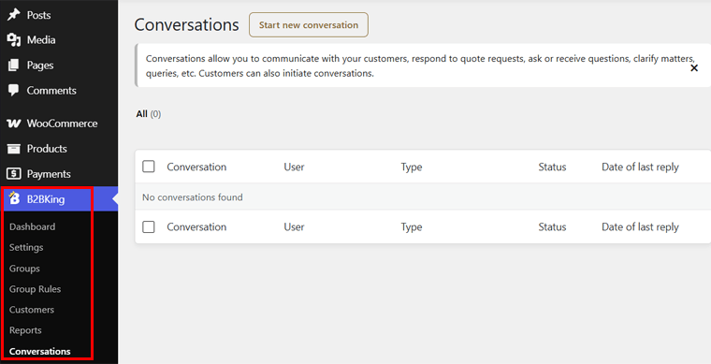The height and width of the screenshot is (364, 711).
Task: Click Date of last reply header at top
Action: (x=640, y=167)
